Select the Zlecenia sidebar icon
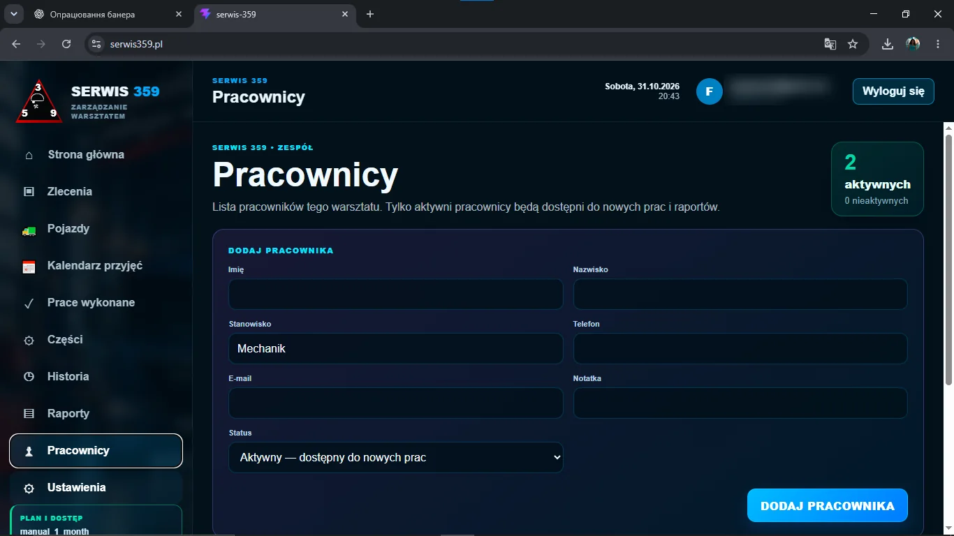Viewport: 954px width, 536px height. pos(29,192)
